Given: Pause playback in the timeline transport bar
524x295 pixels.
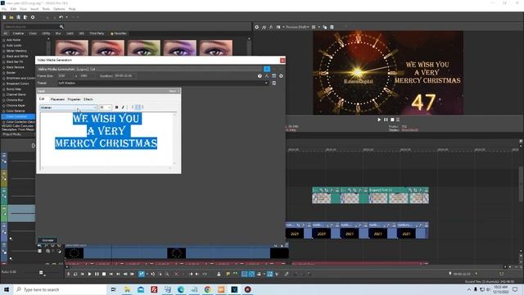Looking at the screenshot, I should coord(97,274).
